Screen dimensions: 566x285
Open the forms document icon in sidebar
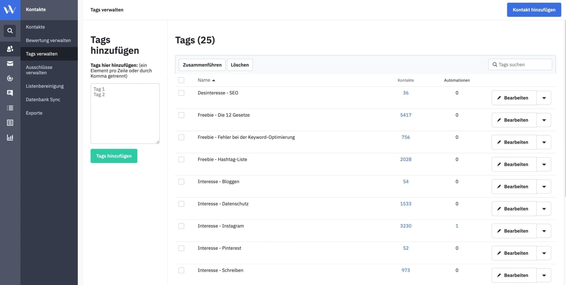click(10, 122)
